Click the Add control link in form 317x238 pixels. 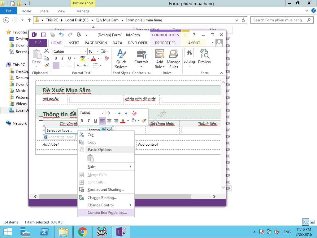pos(148,144)
